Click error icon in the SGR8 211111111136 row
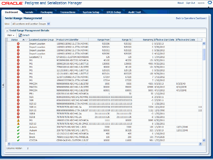Viewport: 213px width, 160px height. pyautogui.click(x=18, y=114)
